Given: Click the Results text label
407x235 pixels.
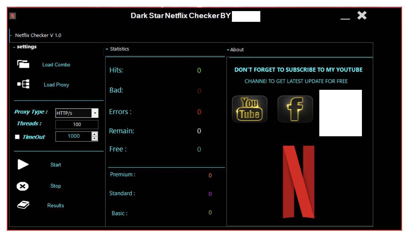Looking at the screenshot, I should [56, 205].
